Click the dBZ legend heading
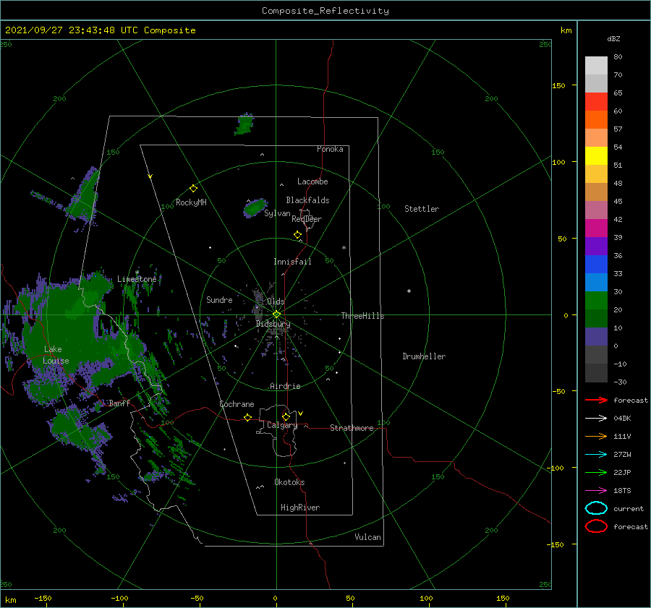The height and width of the screenshot is (608, 651). point(613,38)
